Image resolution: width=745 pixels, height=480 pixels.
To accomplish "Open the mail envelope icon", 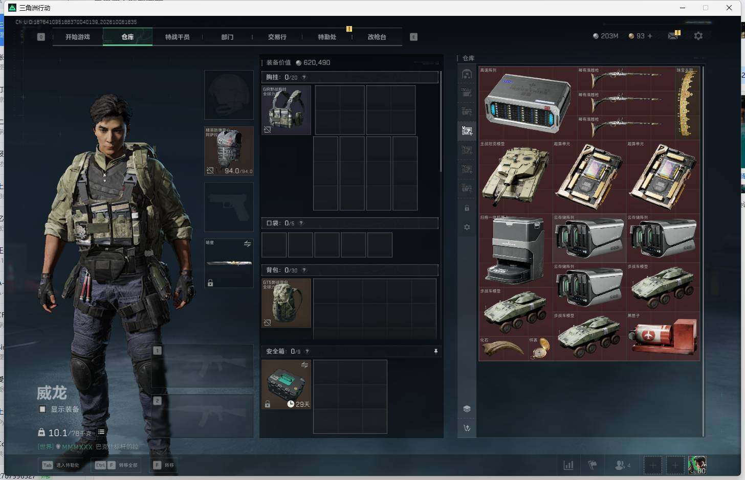I will pyautogui.click(x=673, y=36).
